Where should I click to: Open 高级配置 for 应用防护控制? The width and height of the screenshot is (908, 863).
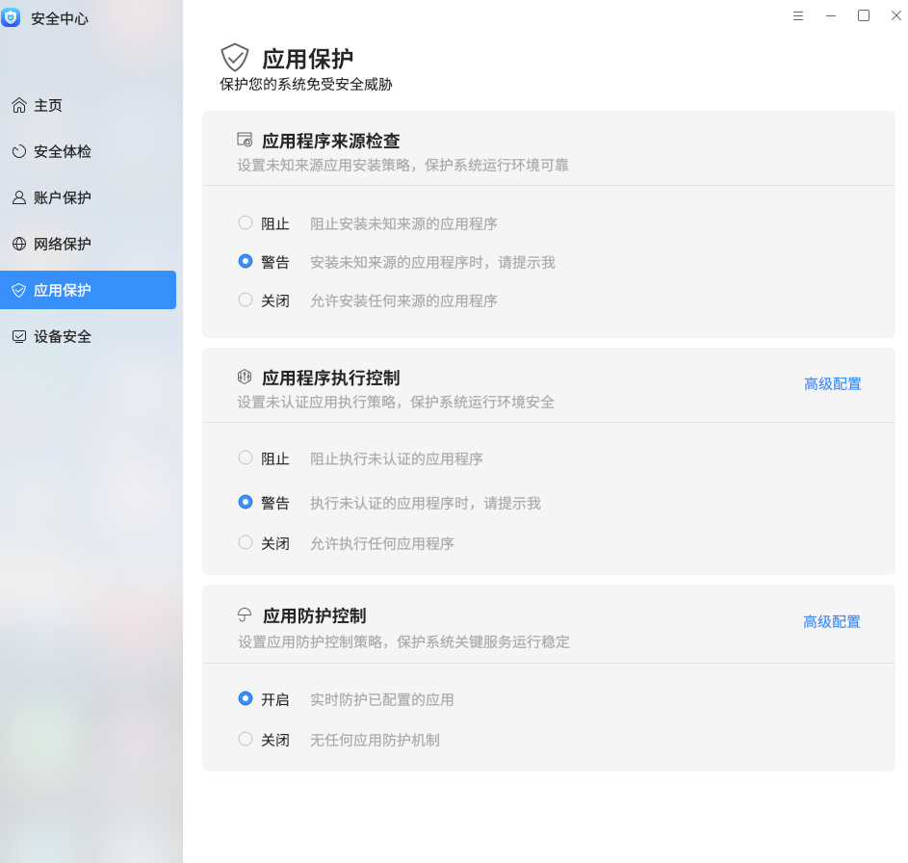click(832, 621)
